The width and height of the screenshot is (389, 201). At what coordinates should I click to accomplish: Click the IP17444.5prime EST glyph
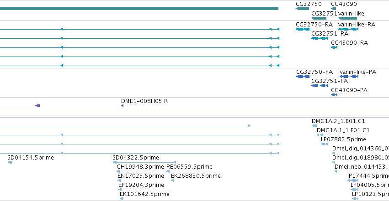point(353,180)
